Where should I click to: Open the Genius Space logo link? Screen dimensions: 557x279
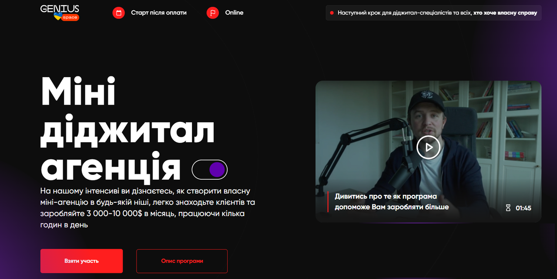(x=60, y=13)
